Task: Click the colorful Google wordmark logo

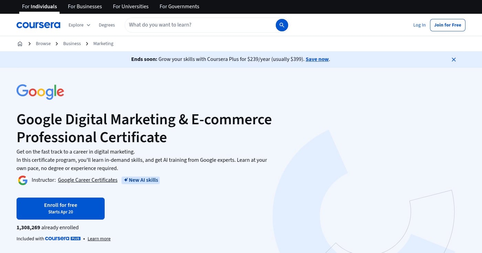Action: pos(40,92)
